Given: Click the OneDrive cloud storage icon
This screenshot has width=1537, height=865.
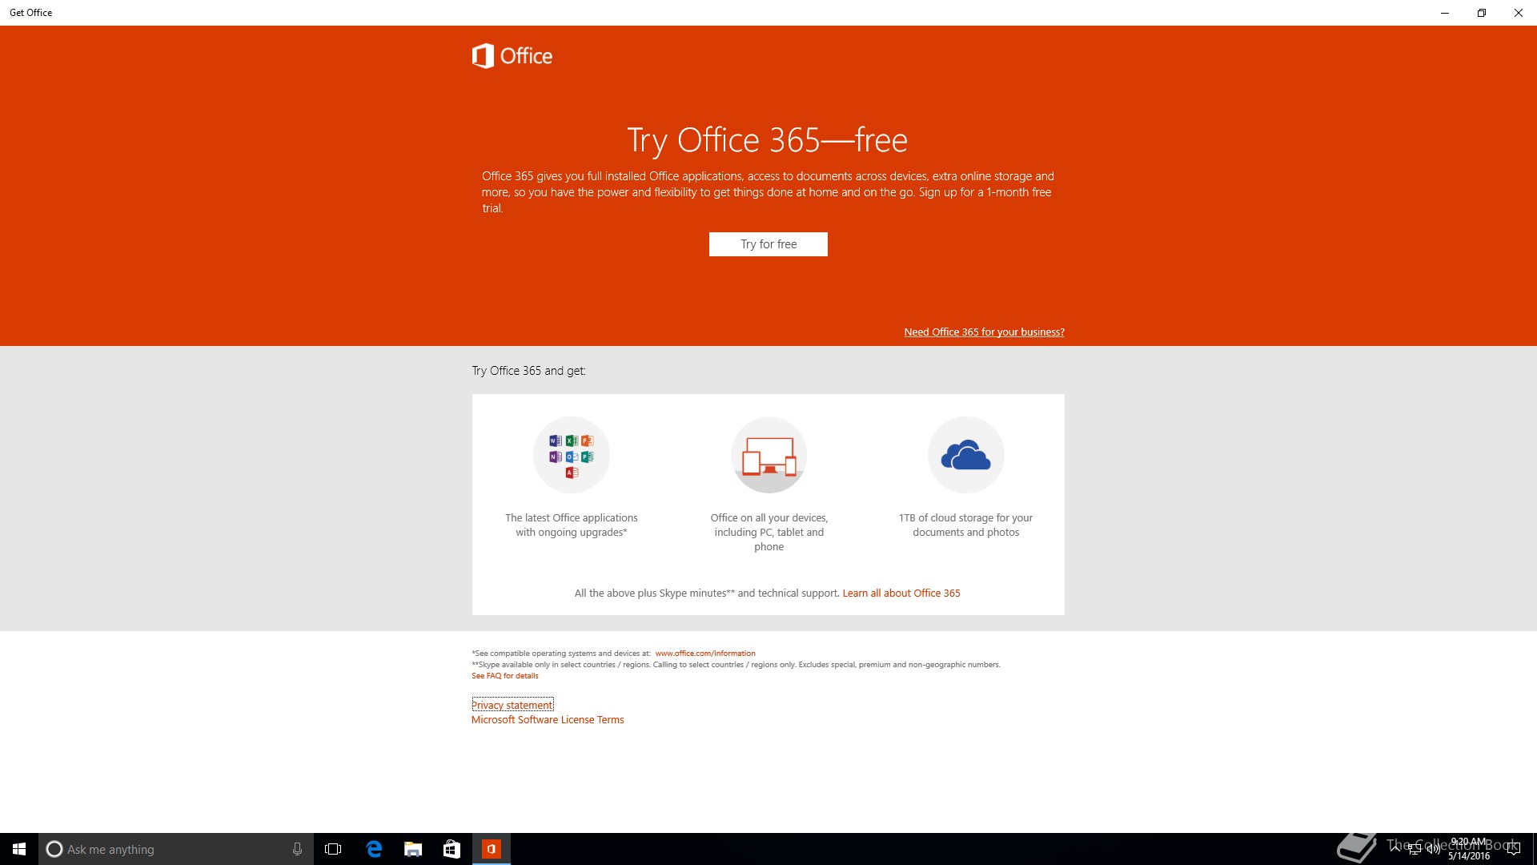Looking at the screenshot, I should [x=965, y=455].
